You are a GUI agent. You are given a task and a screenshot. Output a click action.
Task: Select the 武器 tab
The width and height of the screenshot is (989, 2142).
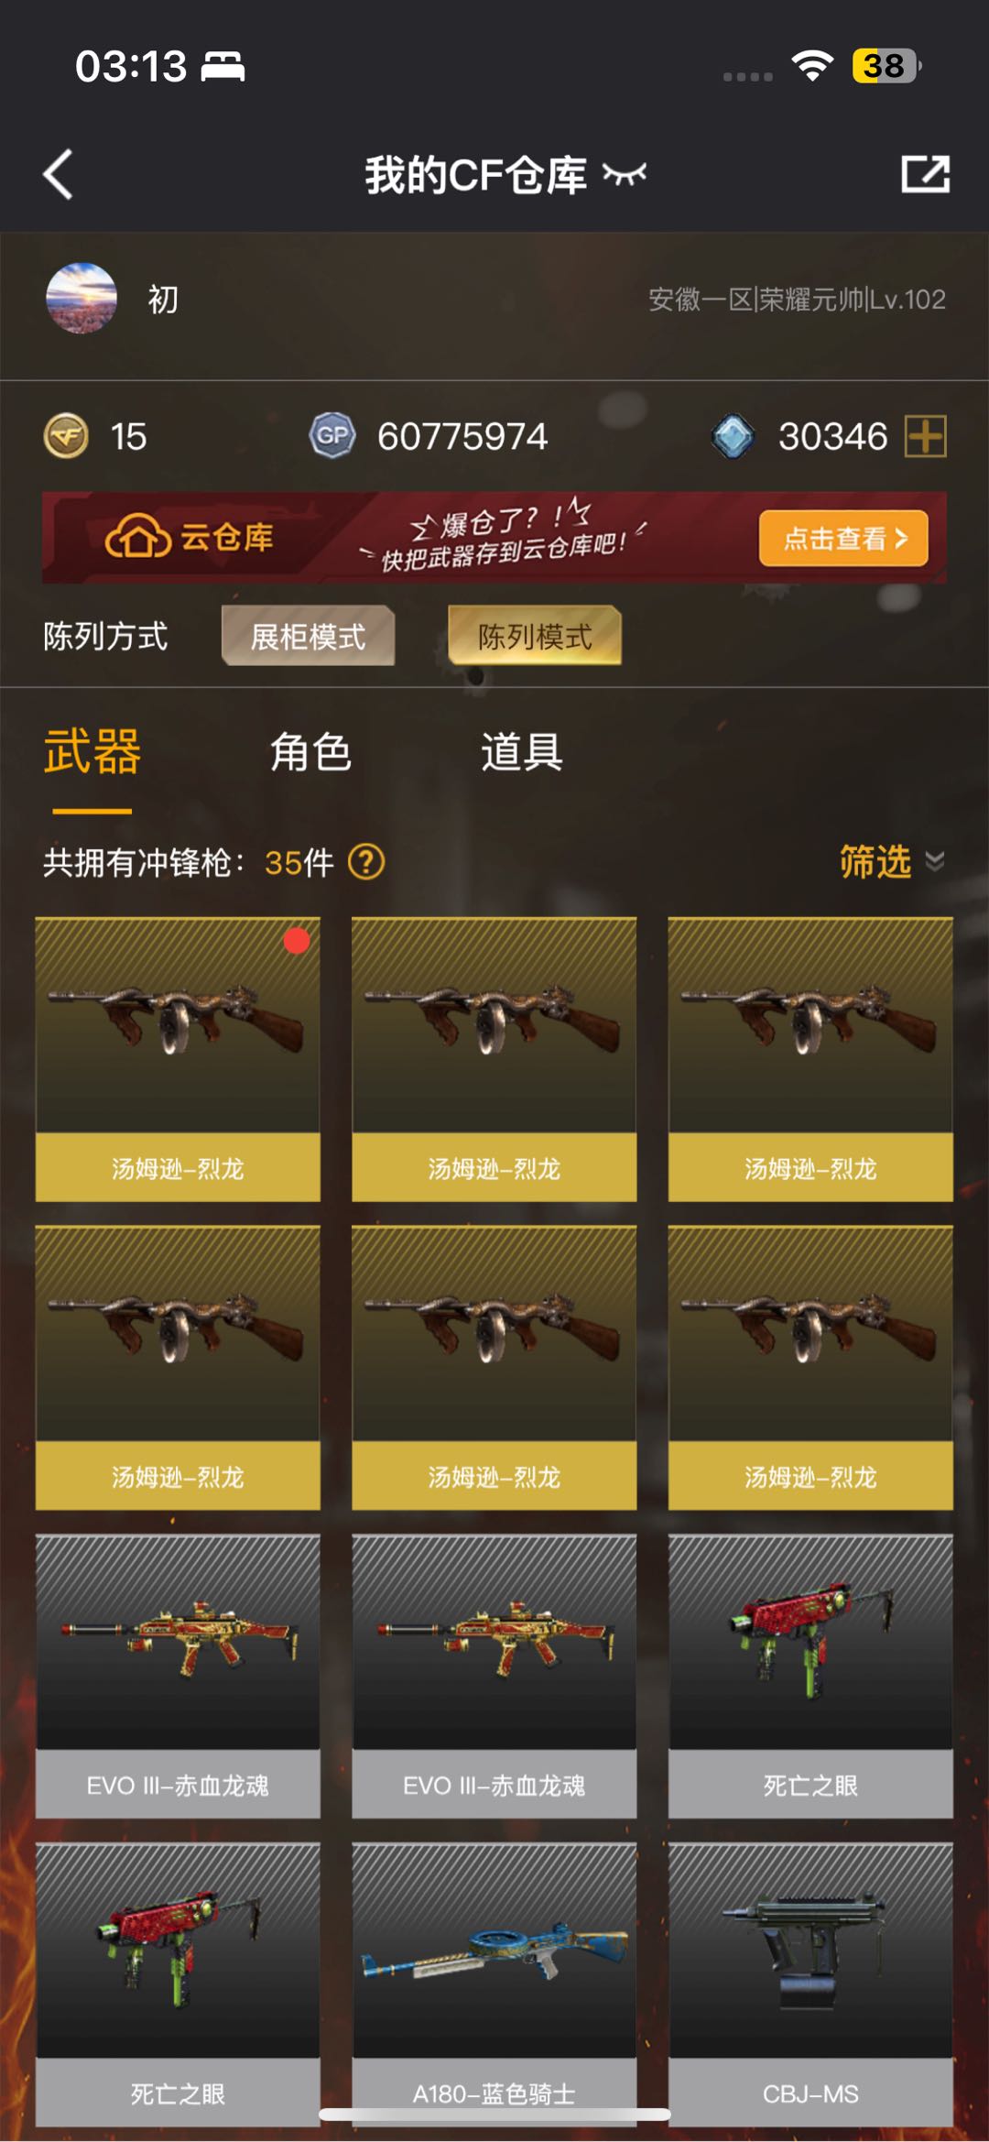(92, 752)
